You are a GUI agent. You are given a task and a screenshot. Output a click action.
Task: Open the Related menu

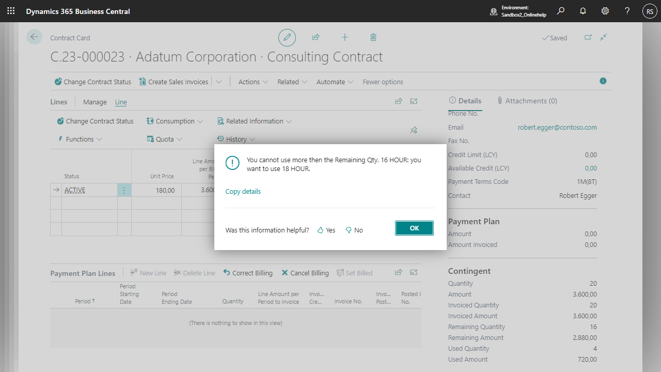tap(292, 82)
